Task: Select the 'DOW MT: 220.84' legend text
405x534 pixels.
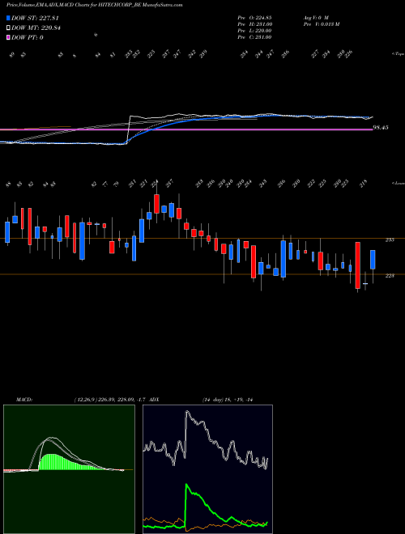Action: [x=36, y=28]
